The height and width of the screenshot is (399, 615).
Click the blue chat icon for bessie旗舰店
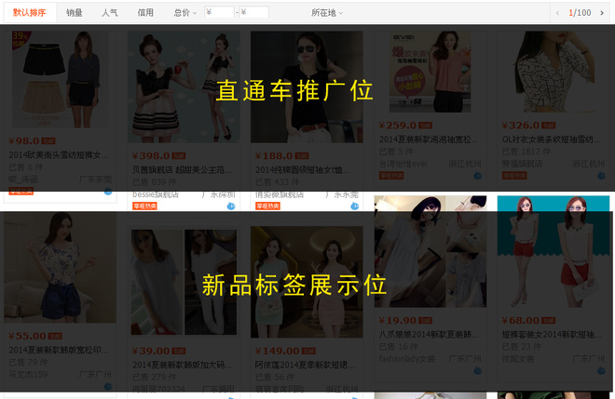[231, 206]
